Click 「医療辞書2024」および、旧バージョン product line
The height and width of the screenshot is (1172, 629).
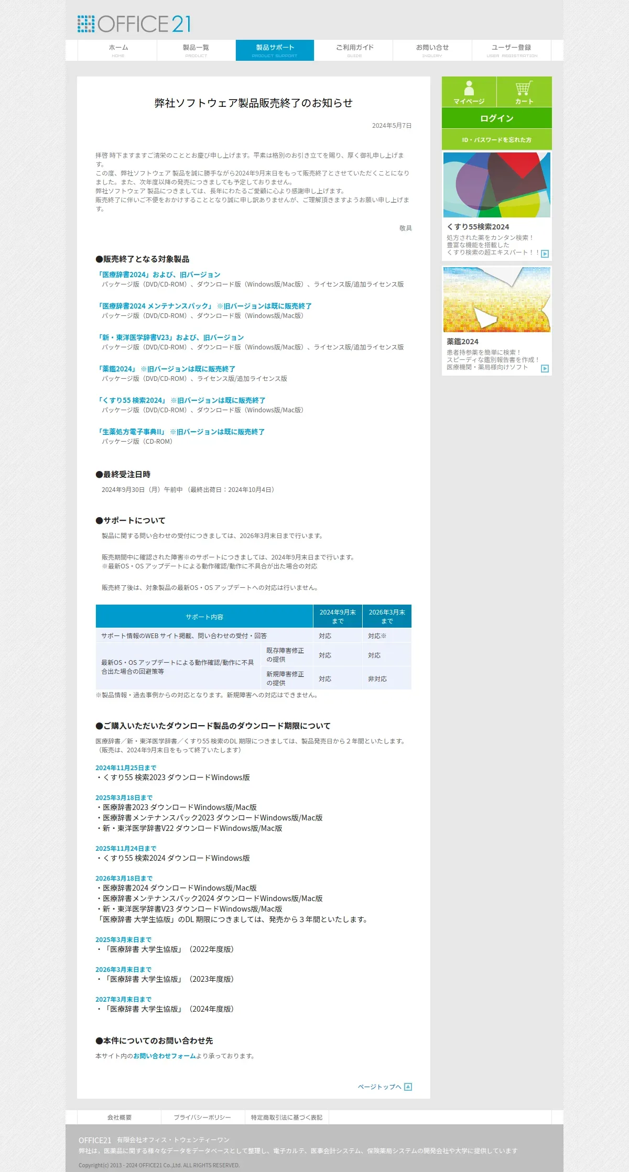click(x=158, y=275)
